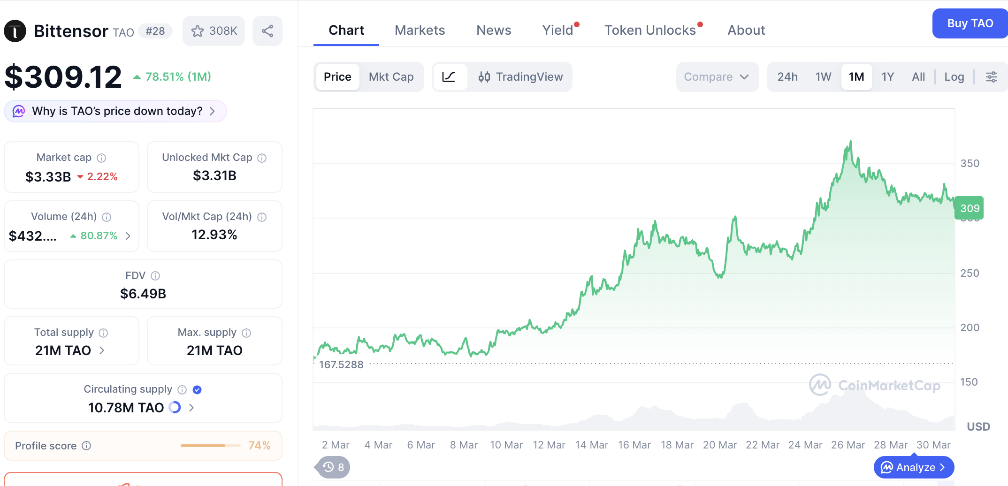Click the verified circulating supply badge
The height and width of the screenshot is (486, 1008).
click(197, 389)
